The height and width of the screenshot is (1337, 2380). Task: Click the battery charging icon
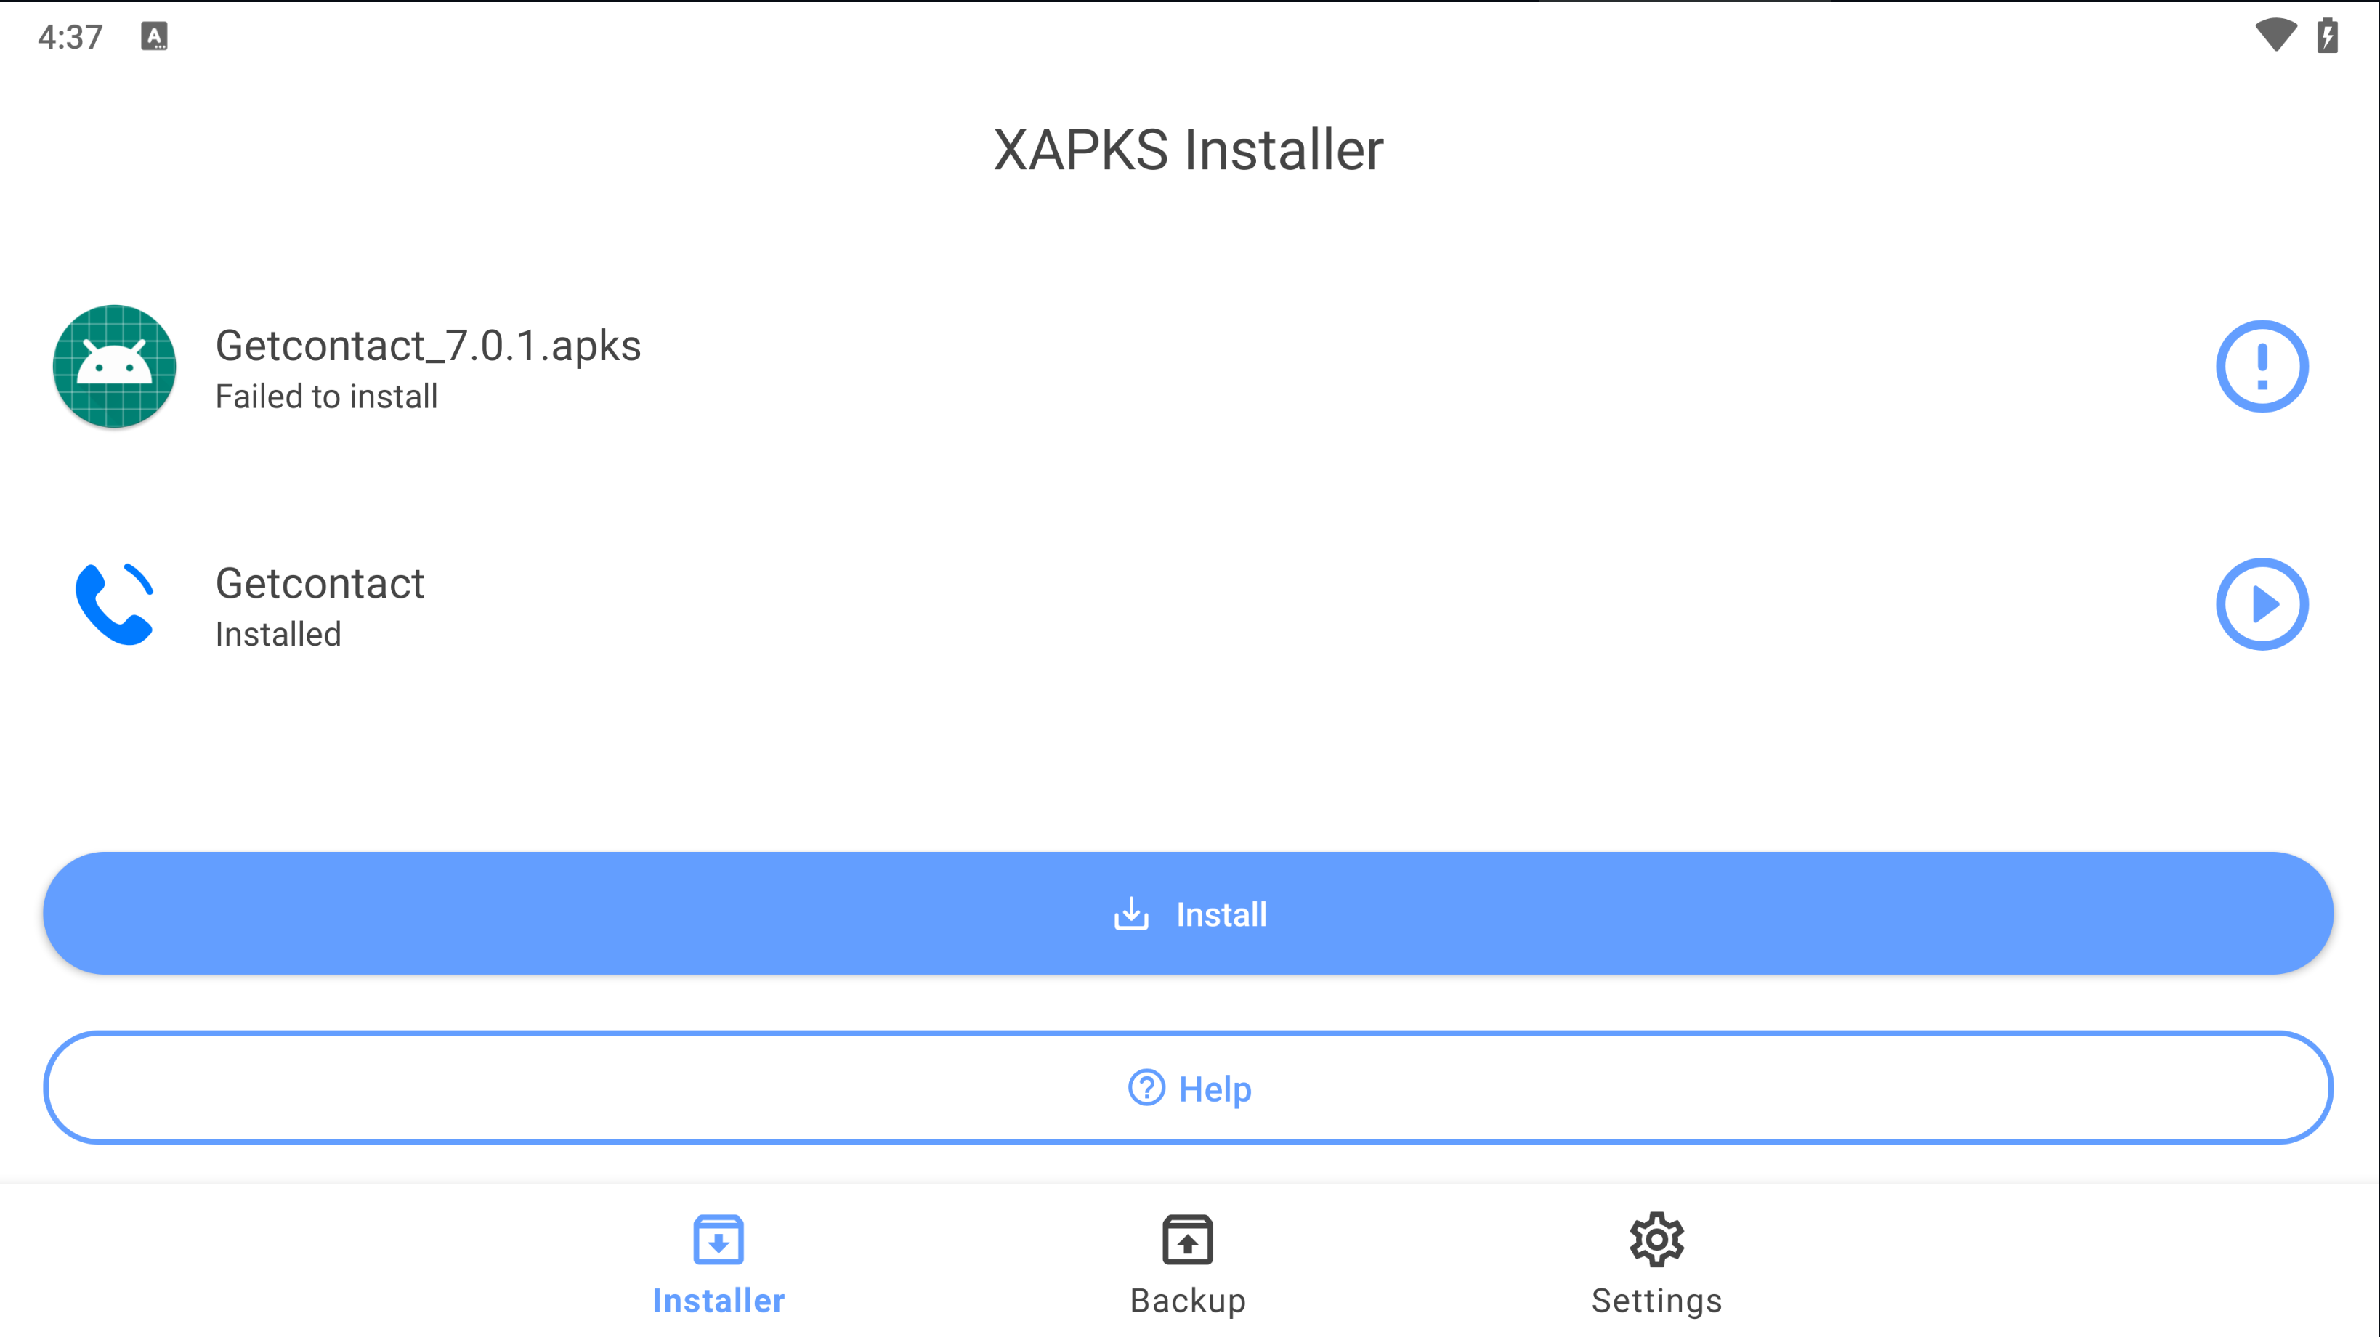coord(2328,35)
